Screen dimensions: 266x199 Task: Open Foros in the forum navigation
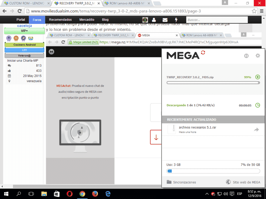pos(37,20)
